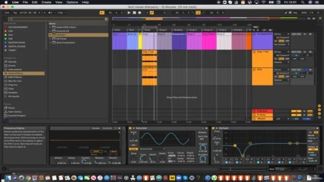Toggle the metronome switch
324x182 pixels.
coord(50,13)
